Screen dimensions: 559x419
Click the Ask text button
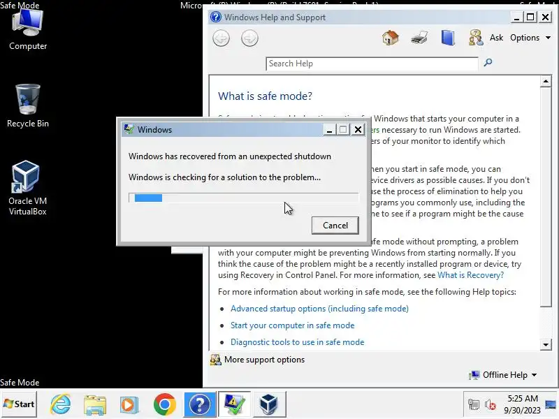click(496, 38)
